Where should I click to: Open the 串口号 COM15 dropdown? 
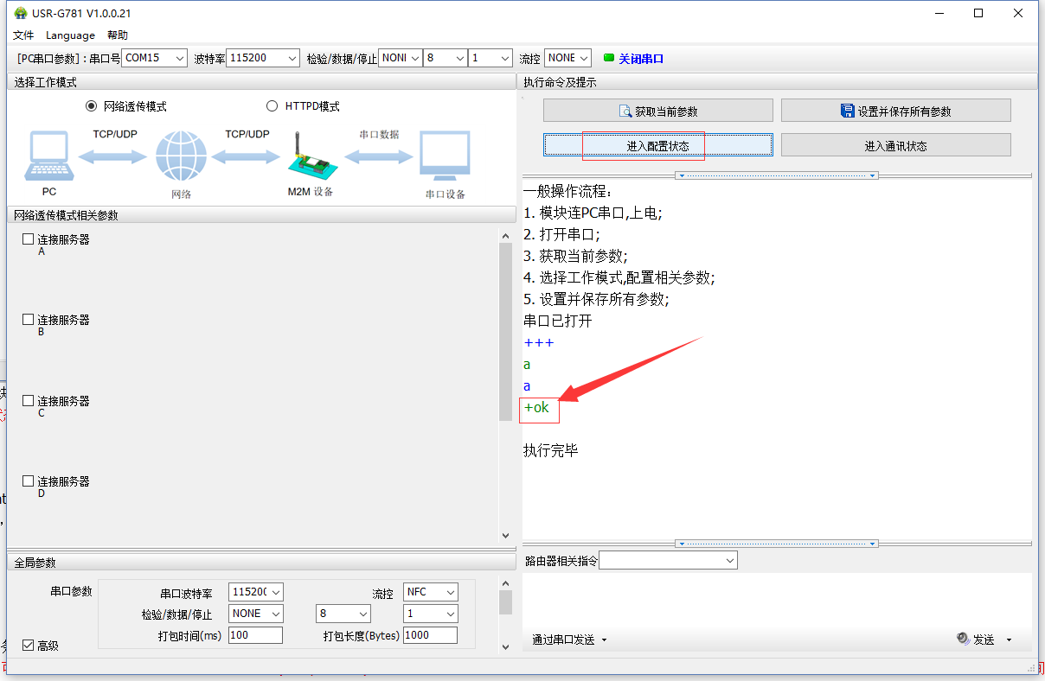pos(154,58)
